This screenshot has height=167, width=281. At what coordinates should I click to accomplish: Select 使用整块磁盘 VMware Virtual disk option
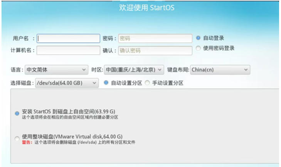click(17, 139)
